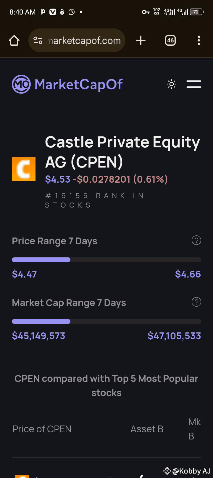Screen dimensions: 213x478
Task: Open the browser three-dot overflow menu
Action: point(199,40)
